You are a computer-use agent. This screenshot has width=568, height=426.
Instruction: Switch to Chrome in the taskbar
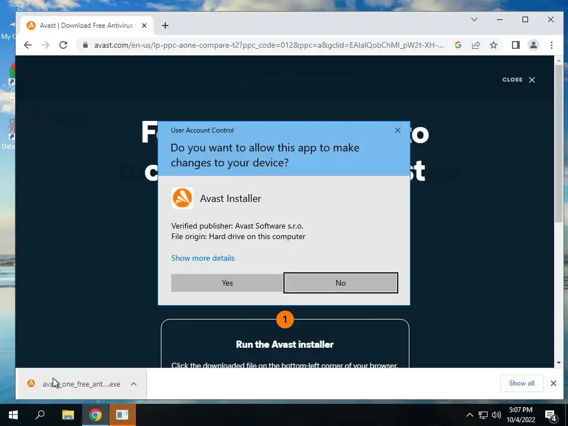[95, 415]
